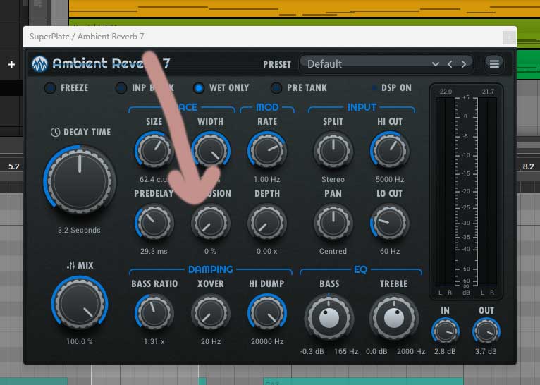Click the 3.2 Seconds decay value
The image size is (540, 385).
point(79,230)
